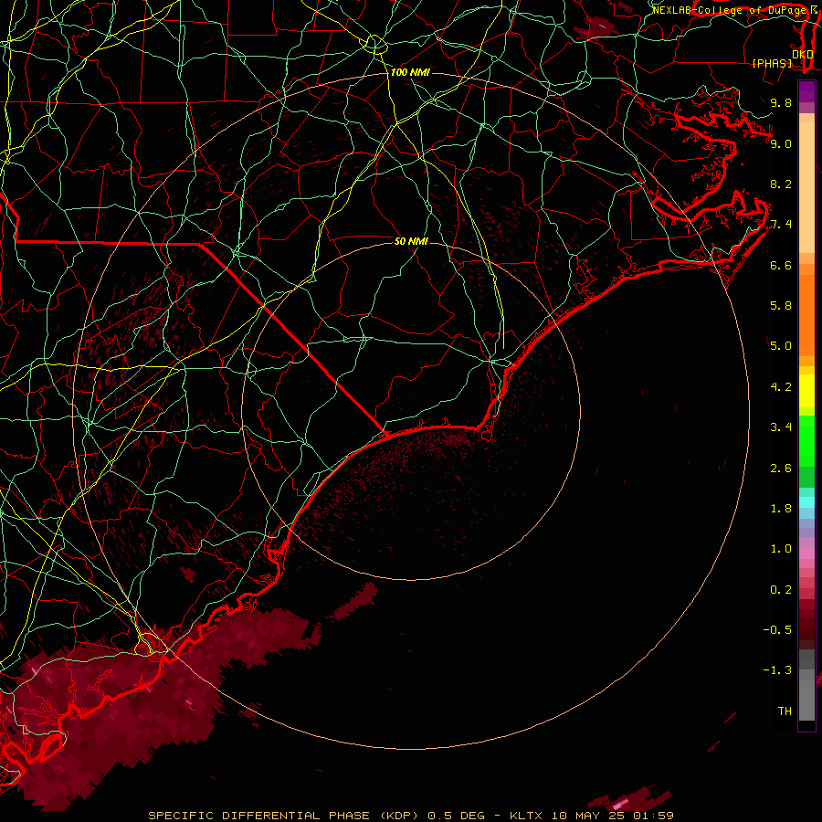Pick the cyan band of the color bar
Screen dimensions: 822x822
click(806, 502)
